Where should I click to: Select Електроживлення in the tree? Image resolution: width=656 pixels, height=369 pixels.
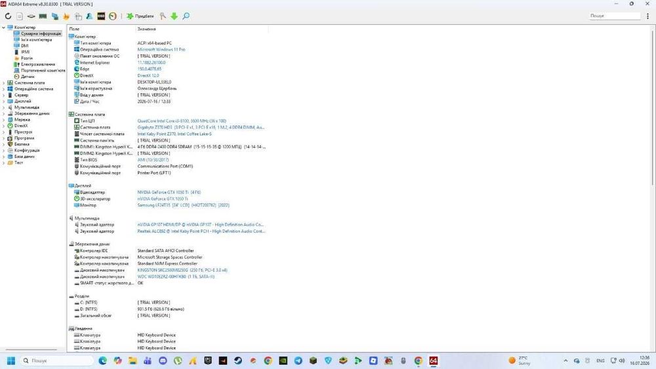point(38,64)
